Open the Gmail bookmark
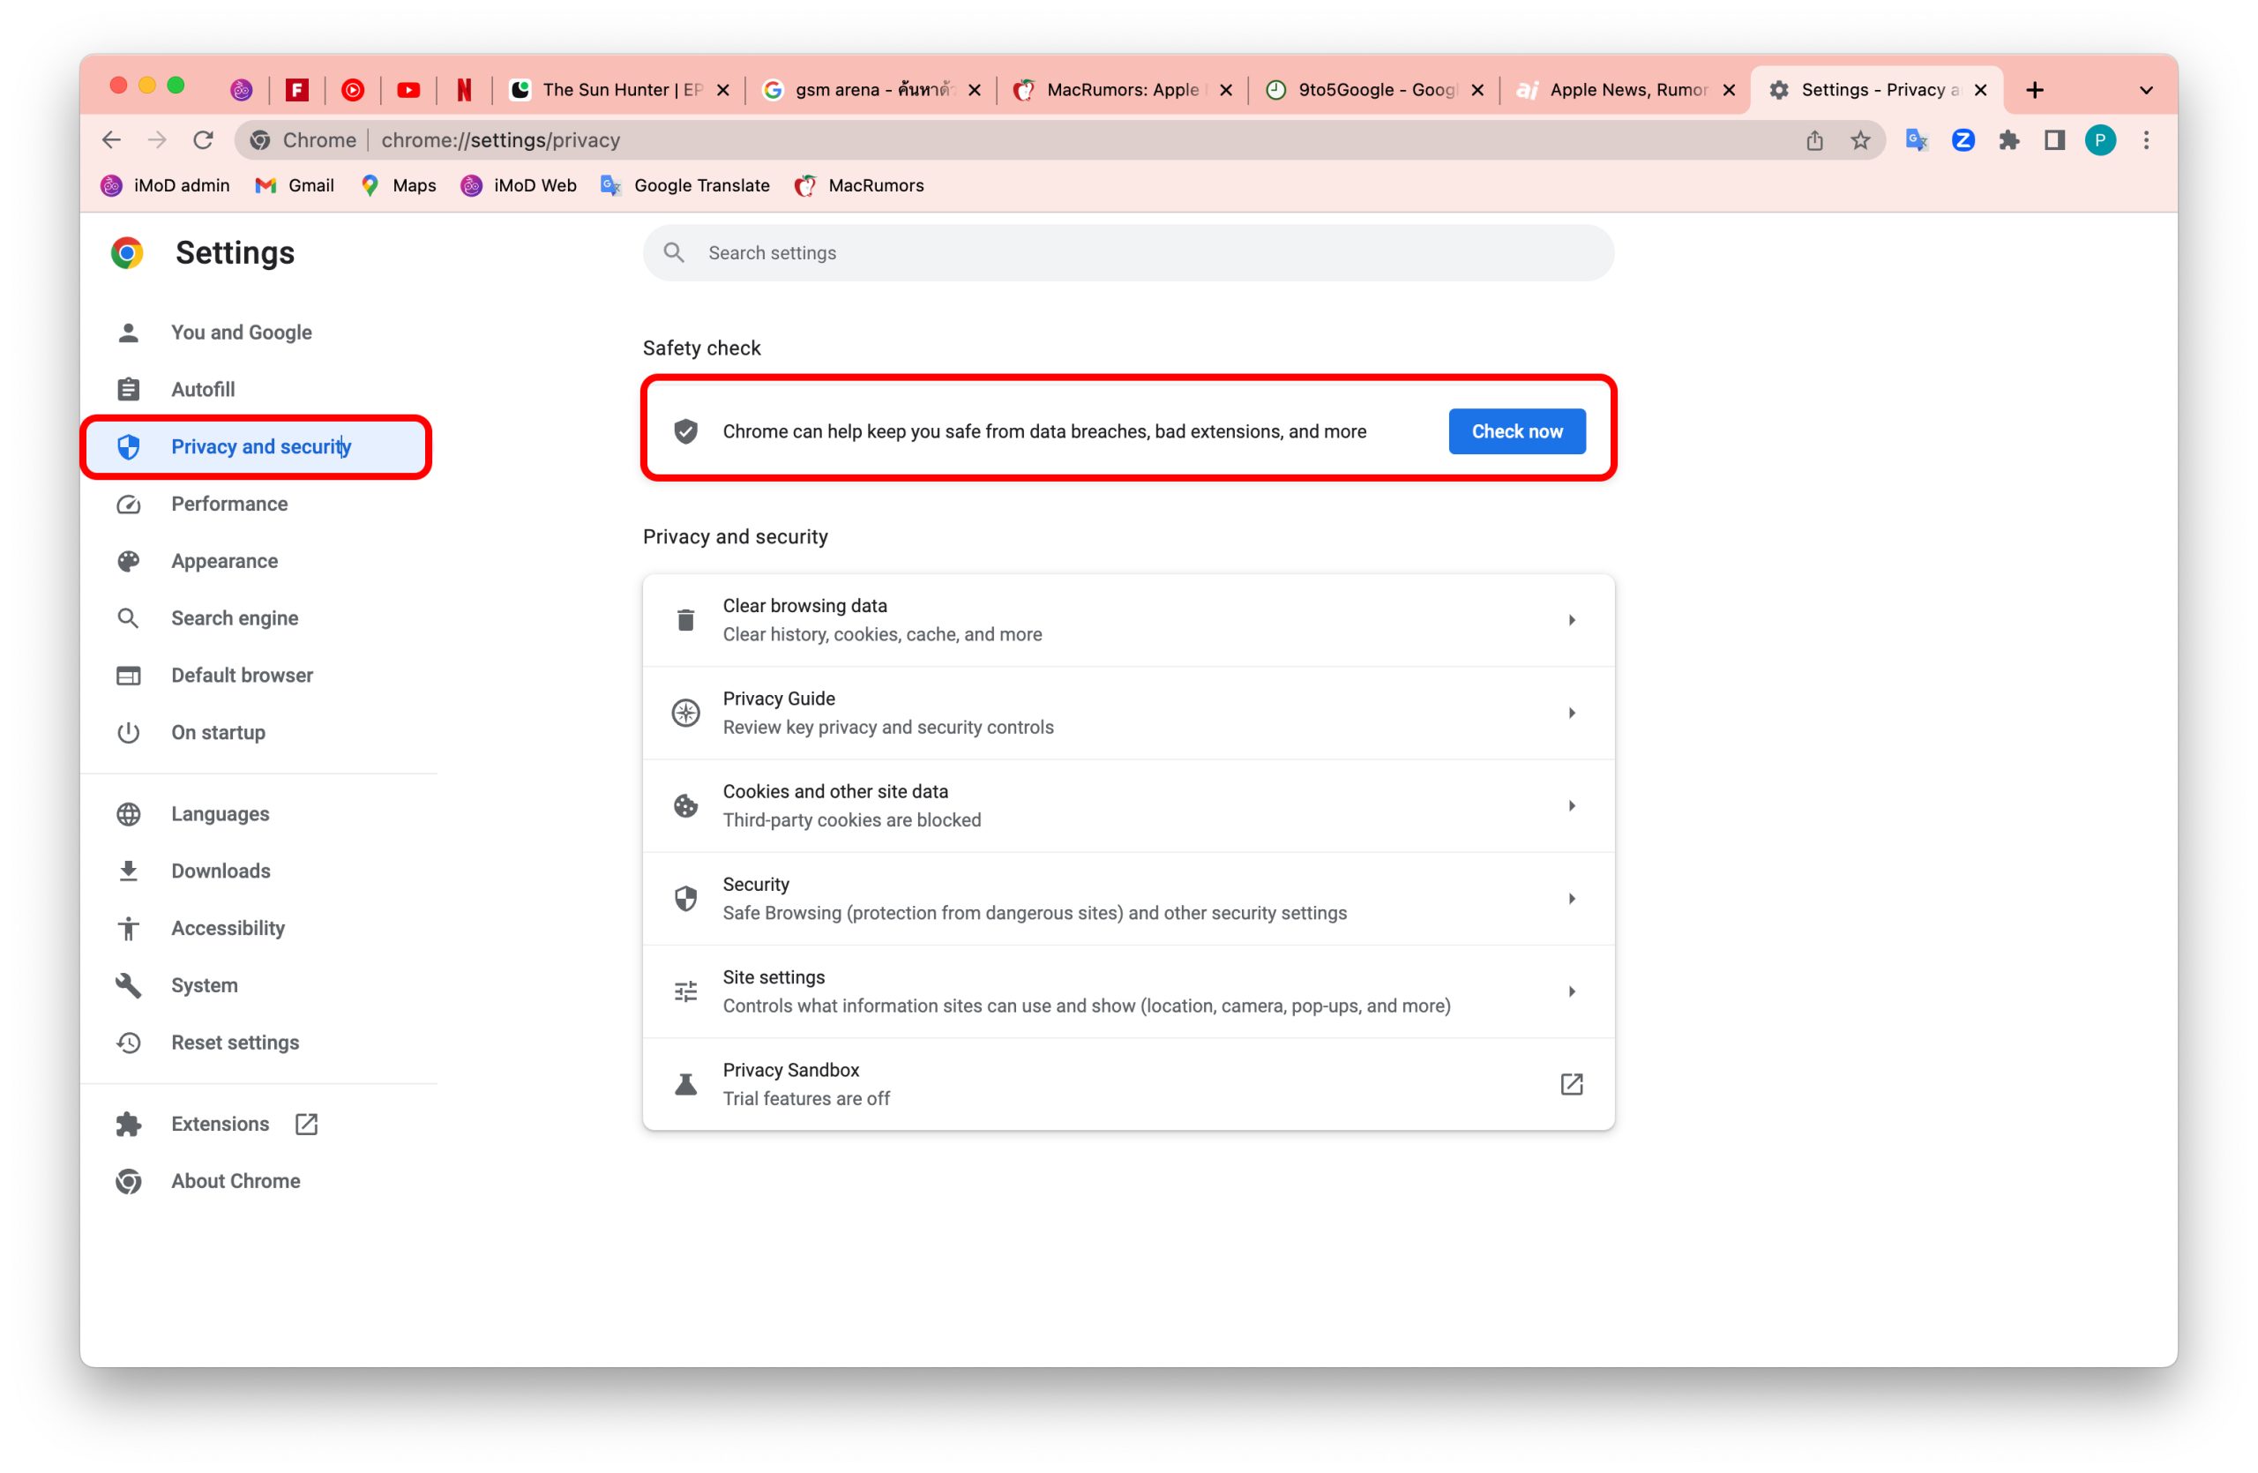Image resolution: width=2258 pixels, height=1473 pixels. click(x=294, y=186)
